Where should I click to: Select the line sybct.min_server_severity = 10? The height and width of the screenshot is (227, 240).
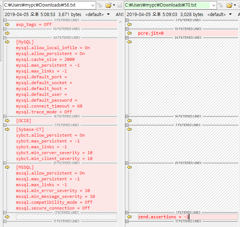tap(54, 153)
